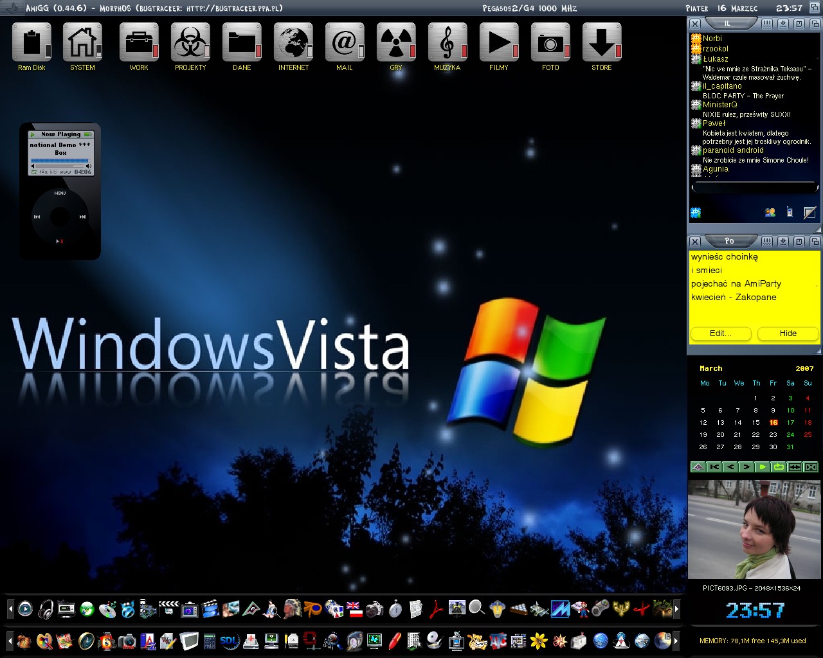Screen dimensions: 823x658
Task: Launch the red camera icon in lower dock
Action: 127,641
